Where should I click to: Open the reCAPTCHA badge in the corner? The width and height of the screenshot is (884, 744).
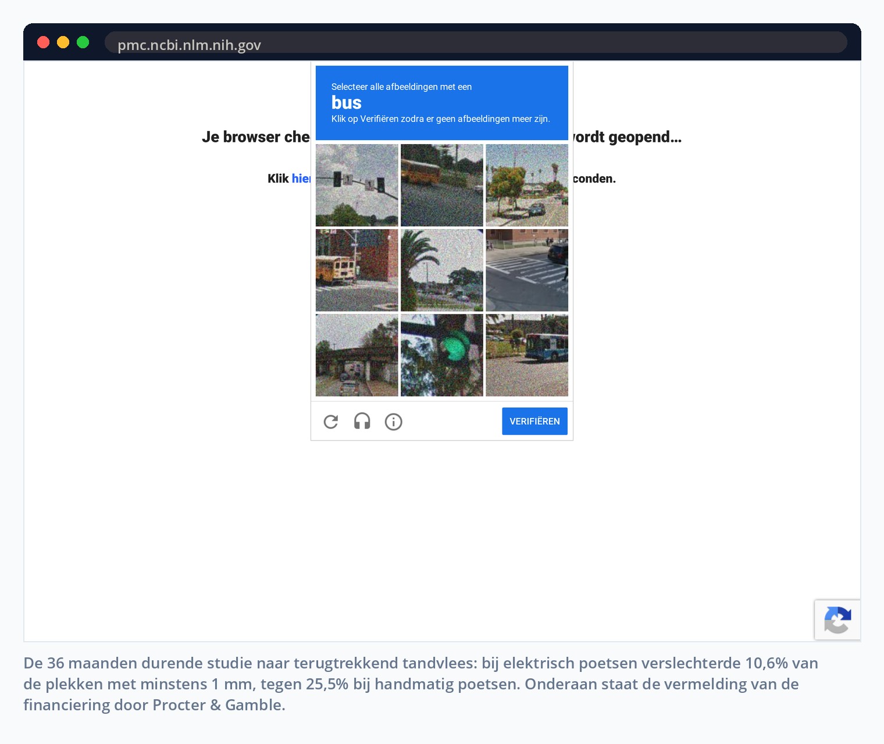point(837,620)
